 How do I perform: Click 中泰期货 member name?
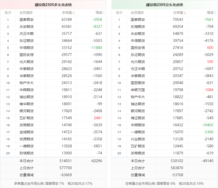(x=26, y=69)
